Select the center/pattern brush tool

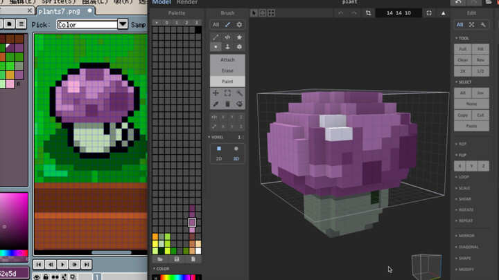227,37
